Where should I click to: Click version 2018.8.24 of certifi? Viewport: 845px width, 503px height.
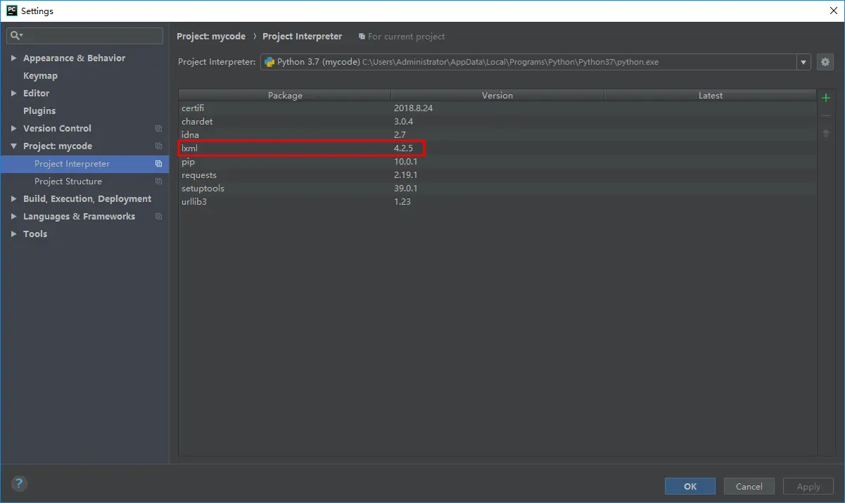click(413, 108)
